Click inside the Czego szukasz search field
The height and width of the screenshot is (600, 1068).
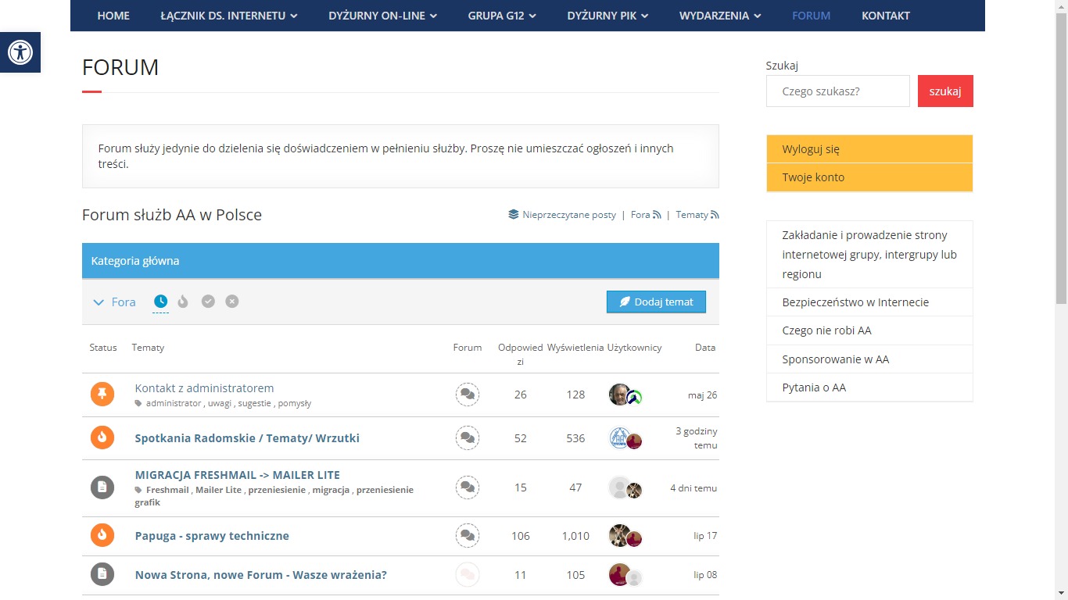[837, 91]
